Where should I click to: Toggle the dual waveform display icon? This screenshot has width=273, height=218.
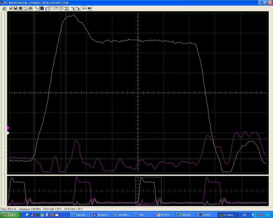(x=42, y=8)
